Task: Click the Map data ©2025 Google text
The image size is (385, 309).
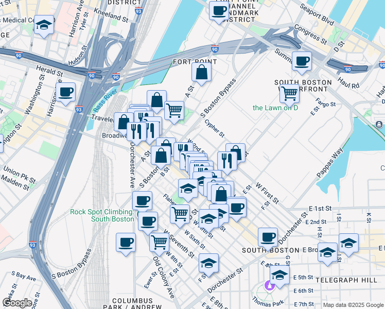Action: coord(353,305)
